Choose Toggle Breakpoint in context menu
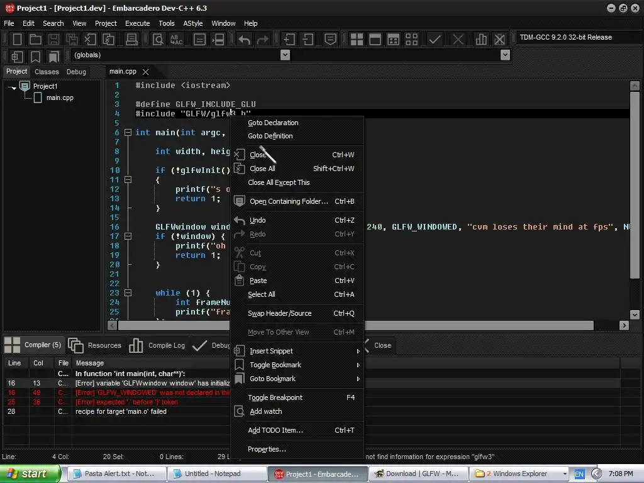The image size is (644, 483). pyautogui.click(x=297, y=397)
